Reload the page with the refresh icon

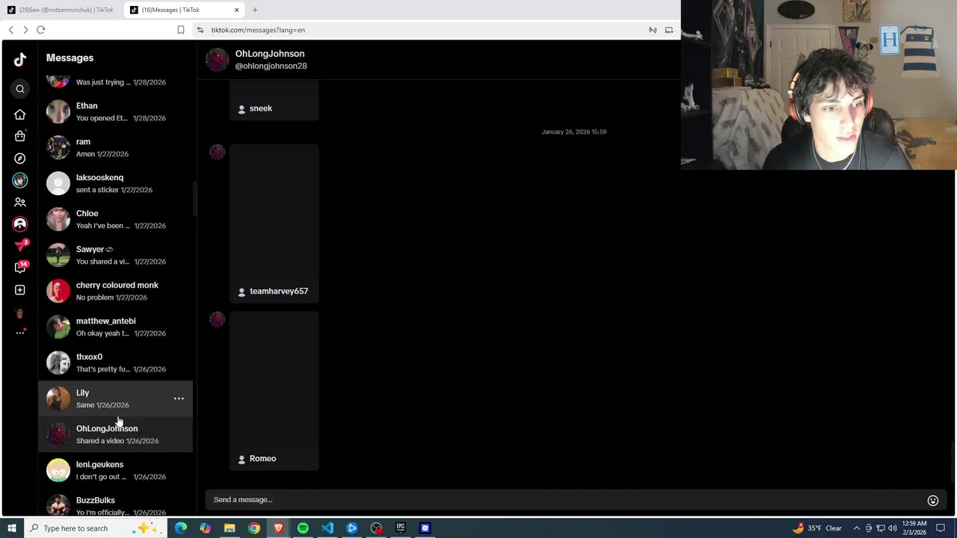(40, 30)
